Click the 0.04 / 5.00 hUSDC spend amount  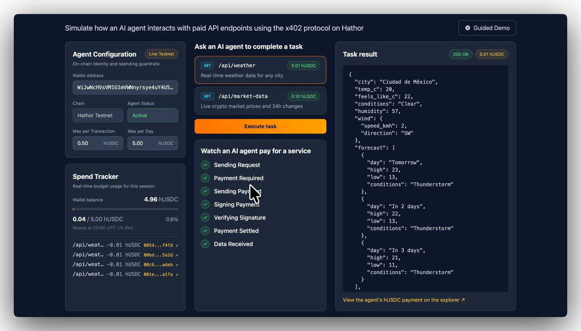[98, 219]
